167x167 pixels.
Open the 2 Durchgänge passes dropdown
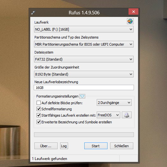point(114,103)
